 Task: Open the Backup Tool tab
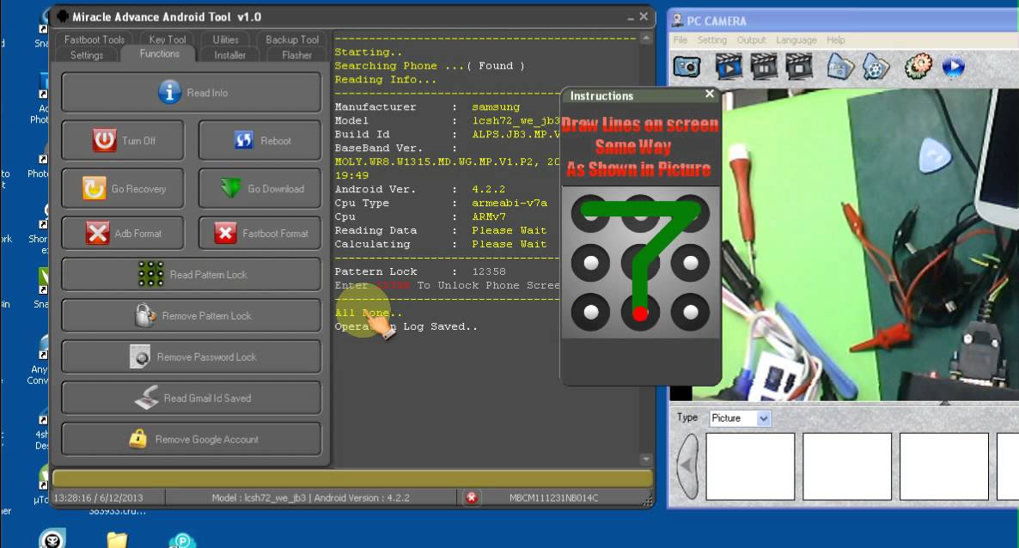click(x=292, y=40)
